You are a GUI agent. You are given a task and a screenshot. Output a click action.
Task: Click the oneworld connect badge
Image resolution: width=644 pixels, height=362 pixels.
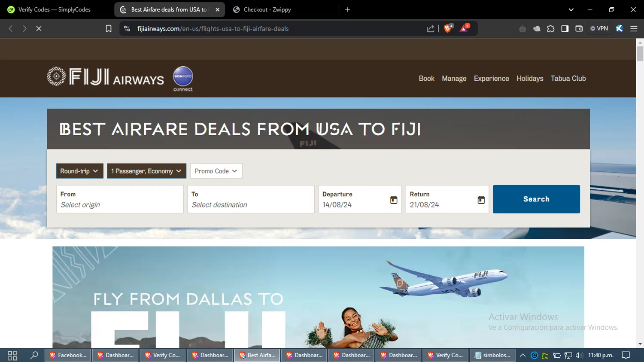coord(183,79)
